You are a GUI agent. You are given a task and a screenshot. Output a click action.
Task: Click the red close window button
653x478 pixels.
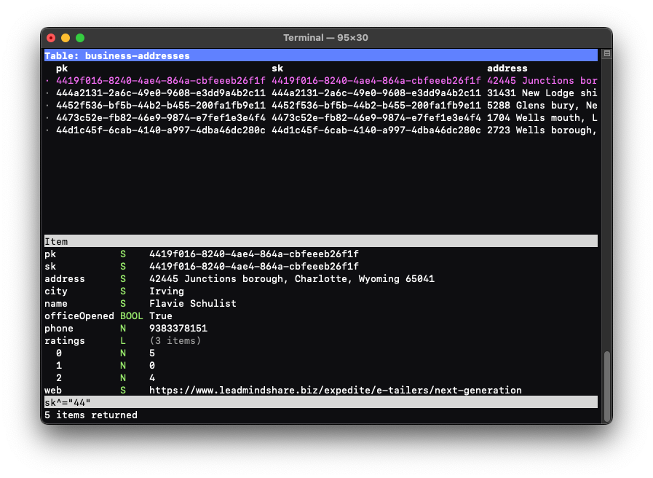point(51,38)
